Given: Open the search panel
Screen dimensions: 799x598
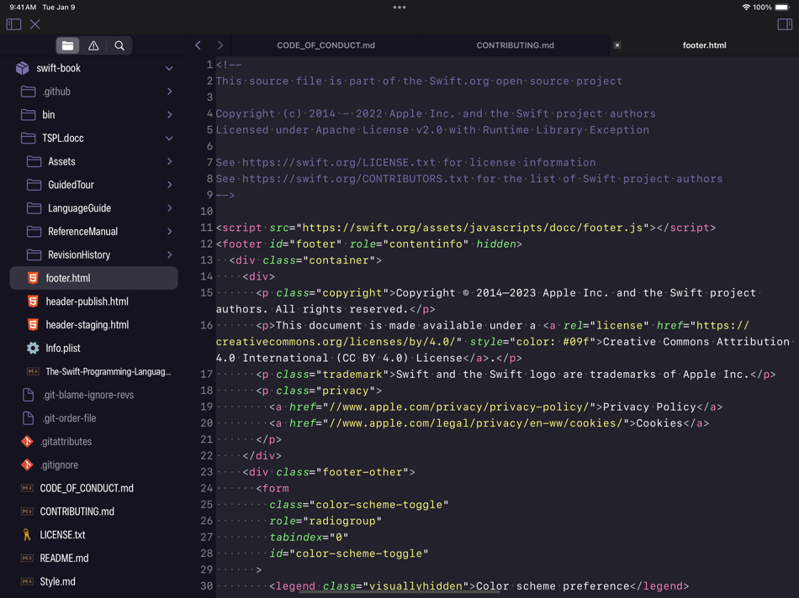Looking at the screenshot, I should pos(119,45).
